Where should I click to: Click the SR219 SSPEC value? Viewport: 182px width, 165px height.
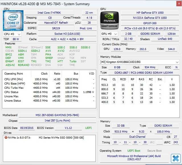click(x=56, y=28)
